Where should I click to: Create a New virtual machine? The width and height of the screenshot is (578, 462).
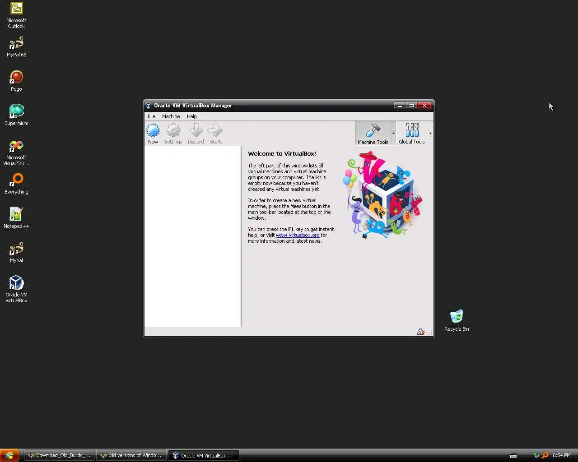click(153, 134)
